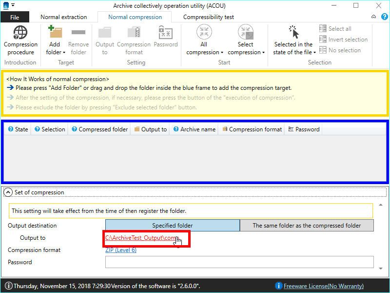Screen dimensions: 390x293
Task: Click the Select all icon
Action: [323, 29]
